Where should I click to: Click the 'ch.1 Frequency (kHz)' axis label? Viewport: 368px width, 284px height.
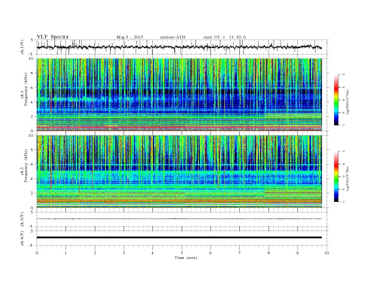coord(24,89)
